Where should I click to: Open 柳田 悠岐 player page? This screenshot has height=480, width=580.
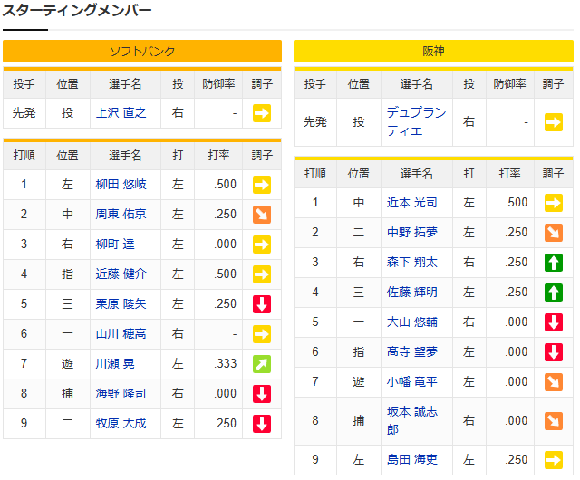coord(121,184)
